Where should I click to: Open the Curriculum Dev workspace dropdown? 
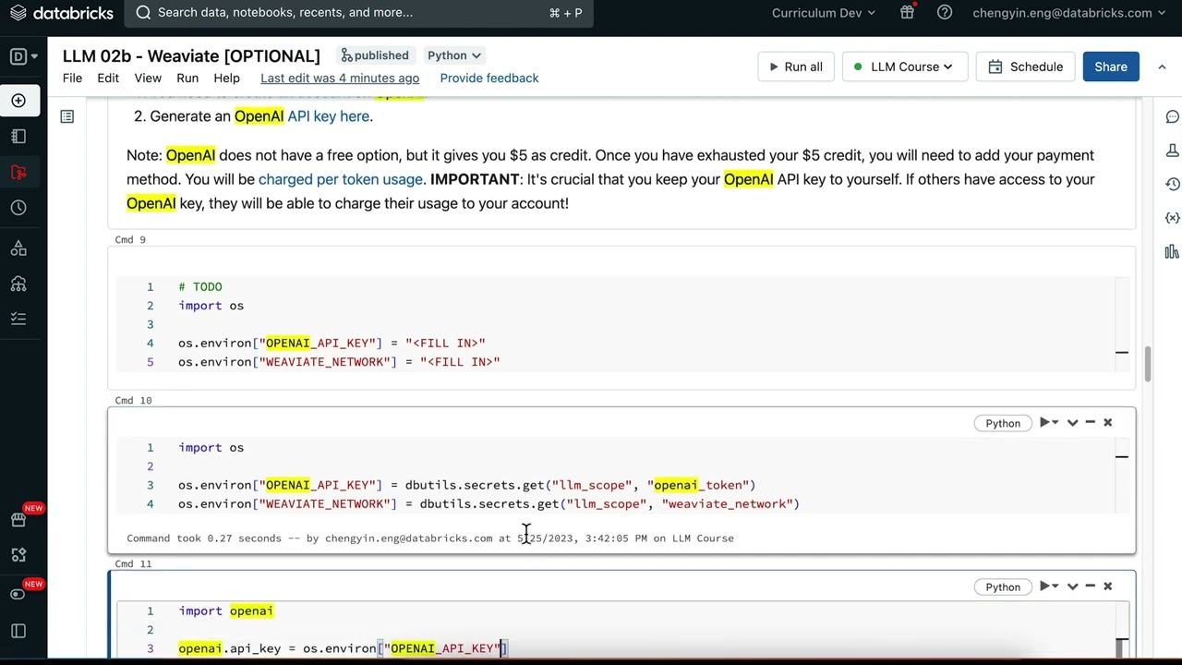pyautogui.click(x=824, y=13)
